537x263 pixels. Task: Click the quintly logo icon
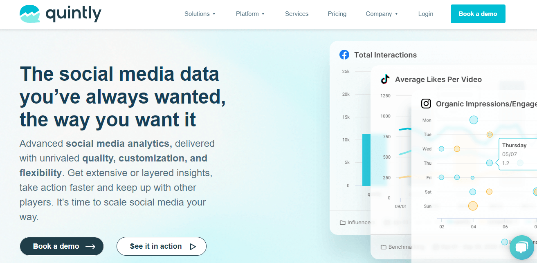point(29,14)
